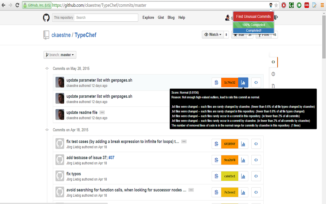
Task: Expand ellipsis on fix test cases commit
Action: [x=184, y=142]
